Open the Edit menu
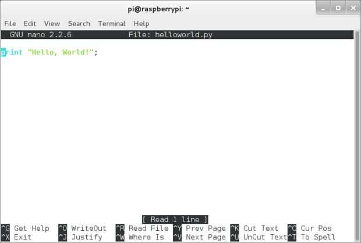This screenshot has width=361, height=243. pyautogui.click(x=30, y=23)
